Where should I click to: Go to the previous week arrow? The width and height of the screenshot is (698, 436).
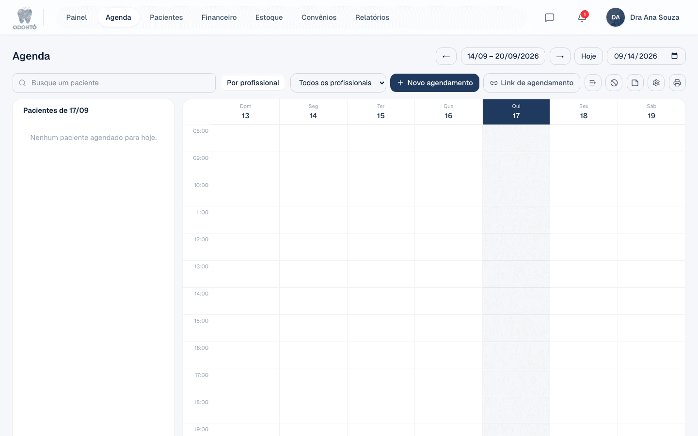[x=446, y=56]
